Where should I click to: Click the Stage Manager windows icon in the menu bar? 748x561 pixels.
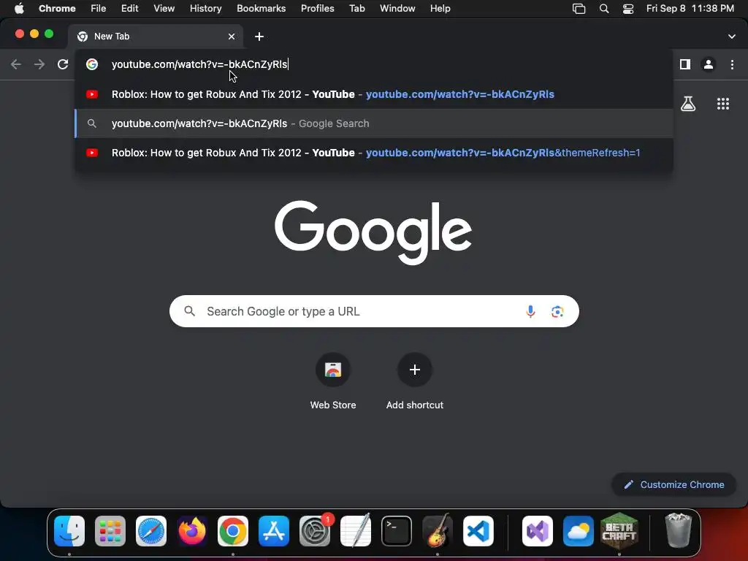tap(579, 9)
